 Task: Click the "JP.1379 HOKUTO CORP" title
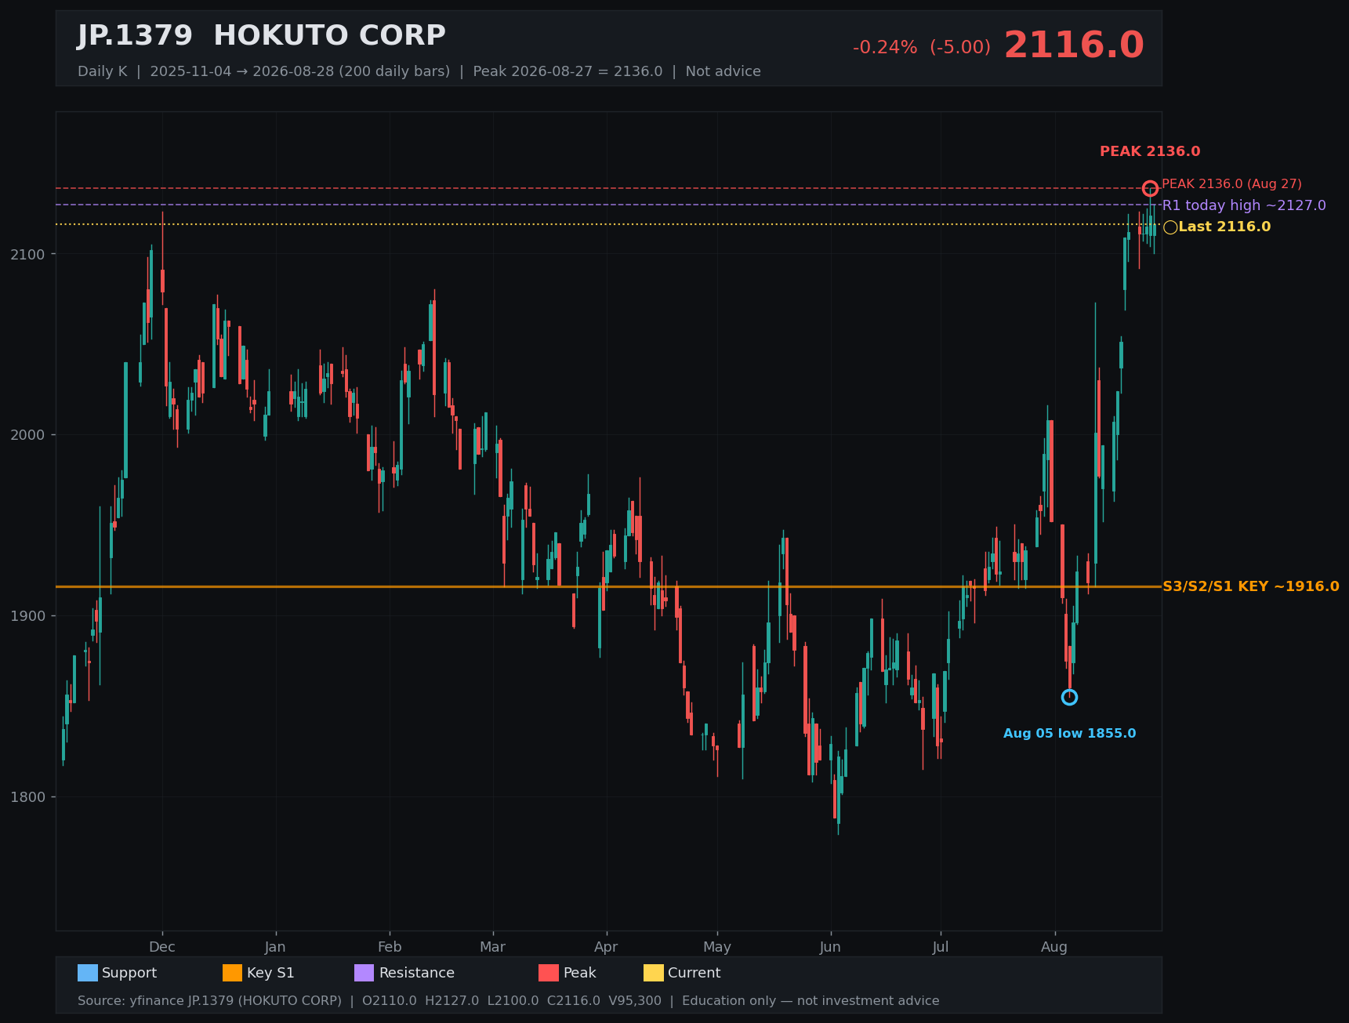[262, 36]
